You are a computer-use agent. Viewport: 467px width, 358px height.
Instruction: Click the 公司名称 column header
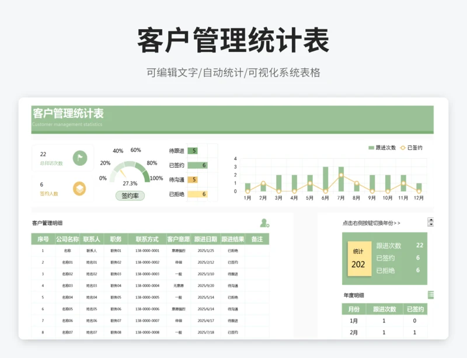[67, 239]
